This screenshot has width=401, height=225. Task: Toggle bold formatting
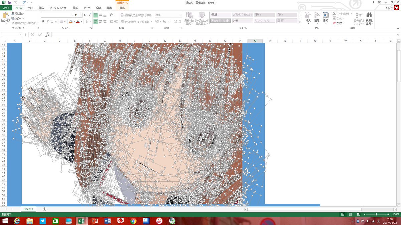click(43, 22)
